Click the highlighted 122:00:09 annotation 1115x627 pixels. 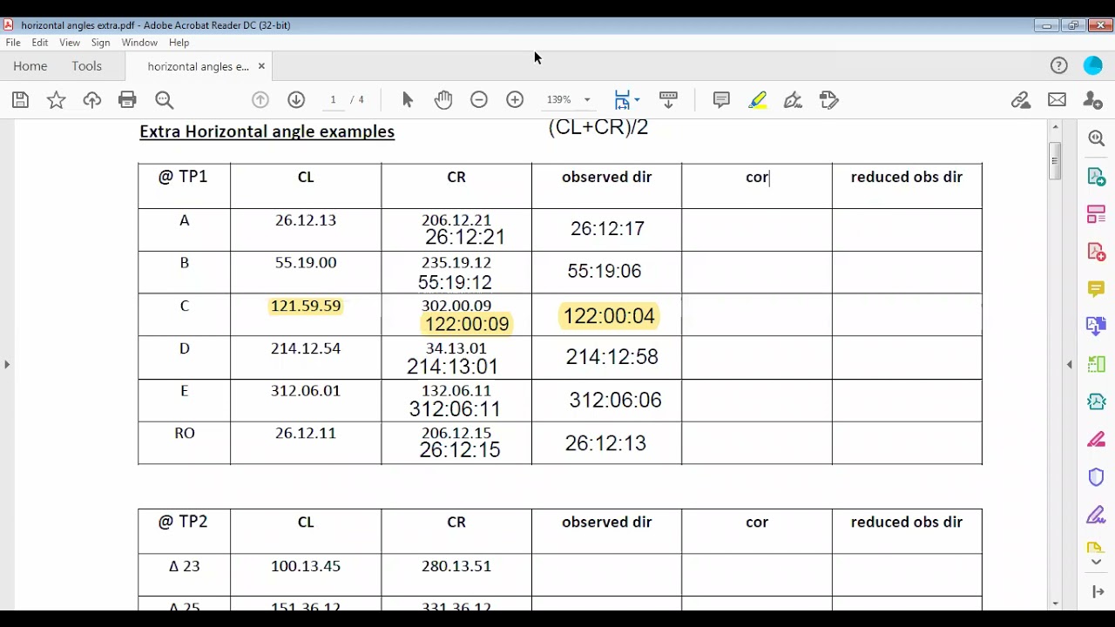point(467,324)
